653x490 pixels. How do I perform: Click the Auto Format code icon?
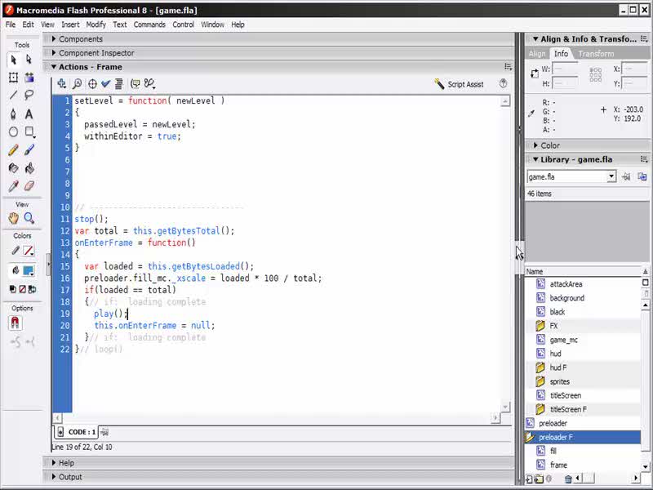[119, 83]
